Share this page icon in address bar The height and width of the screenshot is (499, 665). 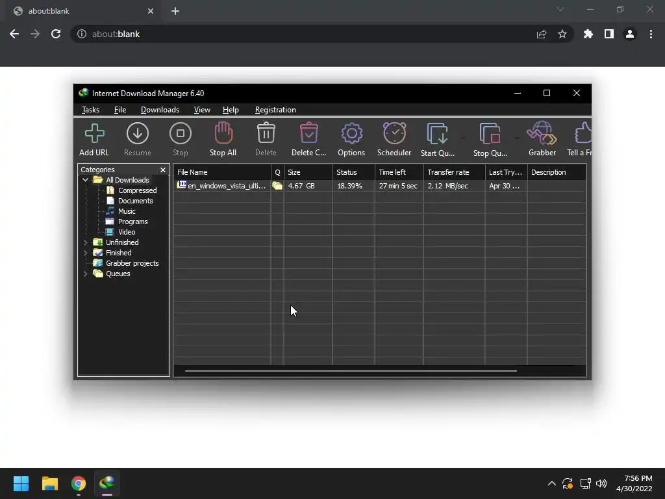542,34
